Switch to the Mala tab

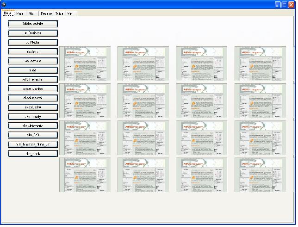(20, 14)
